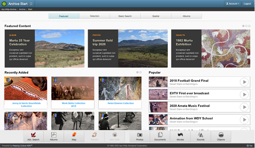The image size is (255, 148).
Task: Click the 2018 Football Grand Final title
Action: click(189, 81)
